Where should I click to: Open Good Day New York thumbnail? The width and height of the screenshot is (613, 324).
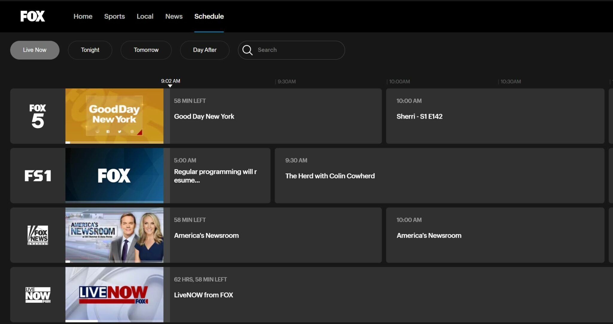tap(114, 116)
